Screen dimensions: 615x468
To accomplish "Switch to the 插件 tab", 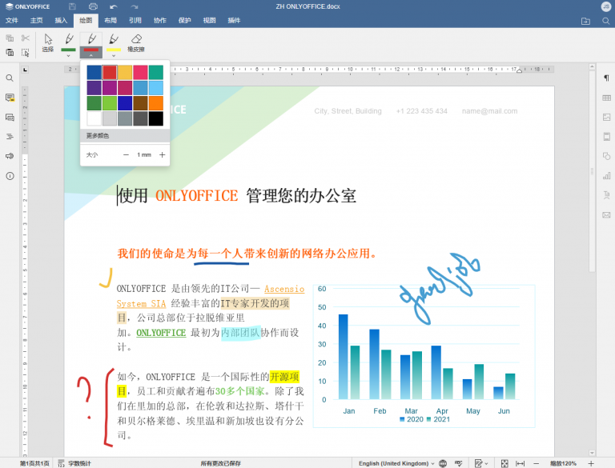I will pos(234,20).
